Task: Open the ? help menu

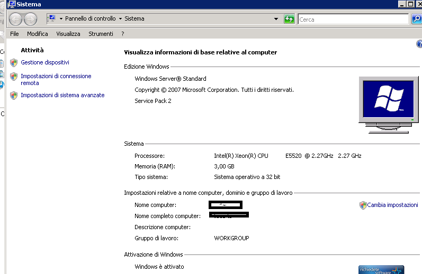Action: coord(123,34)
